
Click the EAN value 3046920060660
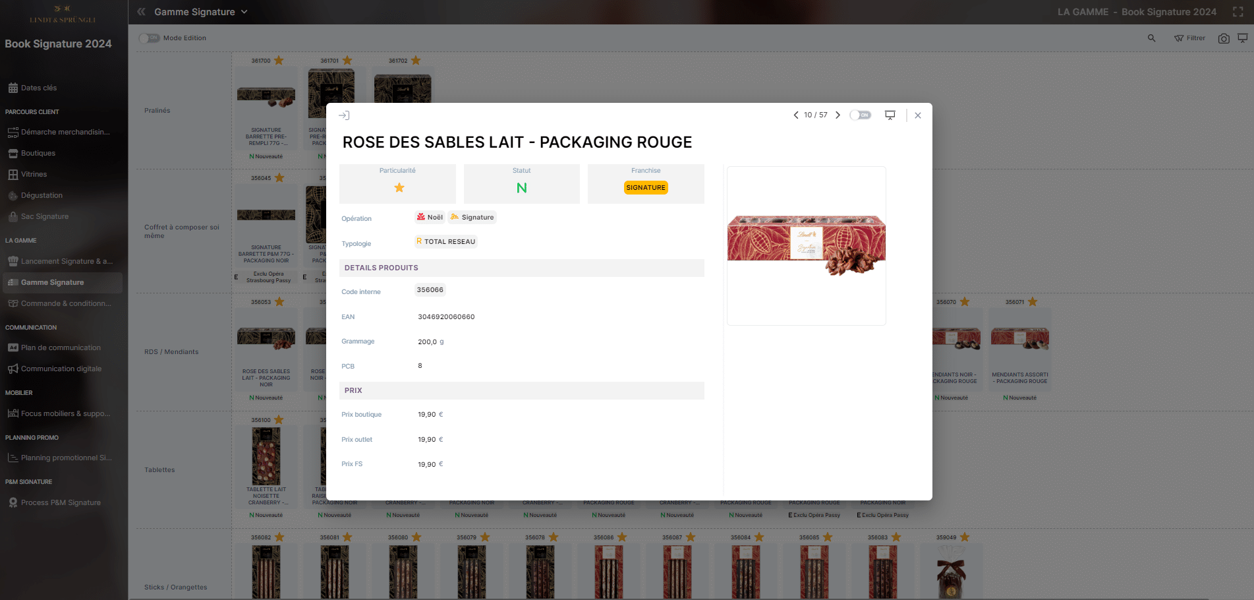446,317
